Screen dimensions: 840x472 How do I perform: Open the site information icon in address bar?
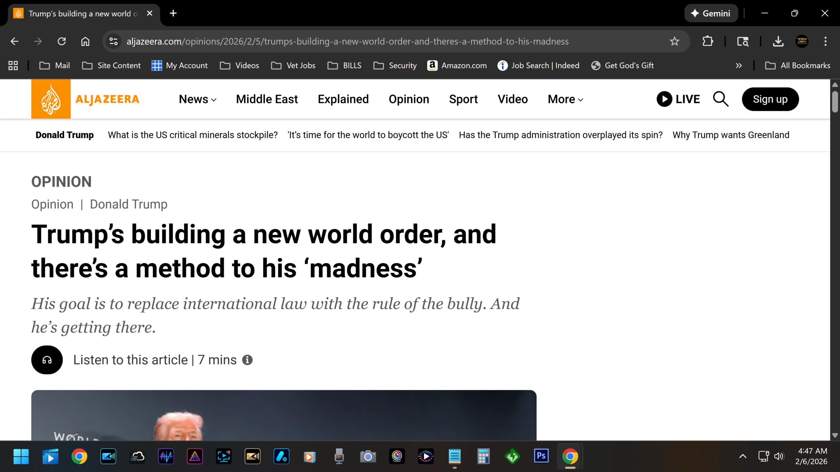(114, 41)
